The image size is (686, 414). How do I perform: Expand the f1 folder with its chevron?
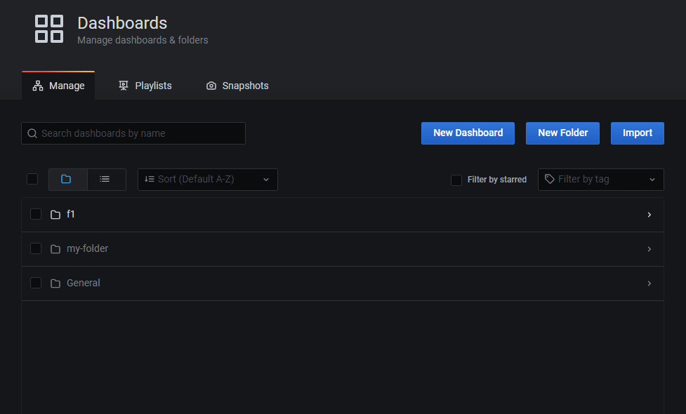[649, 214]
